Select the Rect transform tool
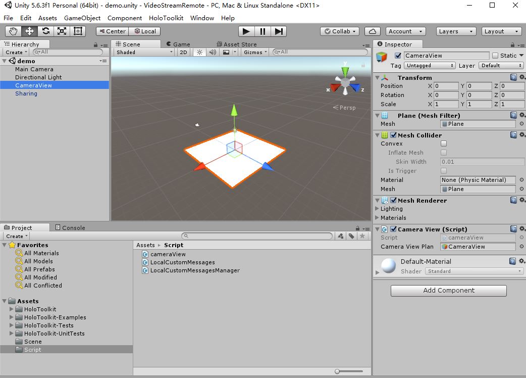 78,31
